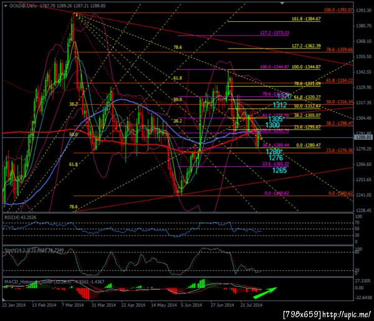Select the magenta '100.0 -1344.87' level label
Viewport: 374px width, 321px height.
tap(274, 67)
